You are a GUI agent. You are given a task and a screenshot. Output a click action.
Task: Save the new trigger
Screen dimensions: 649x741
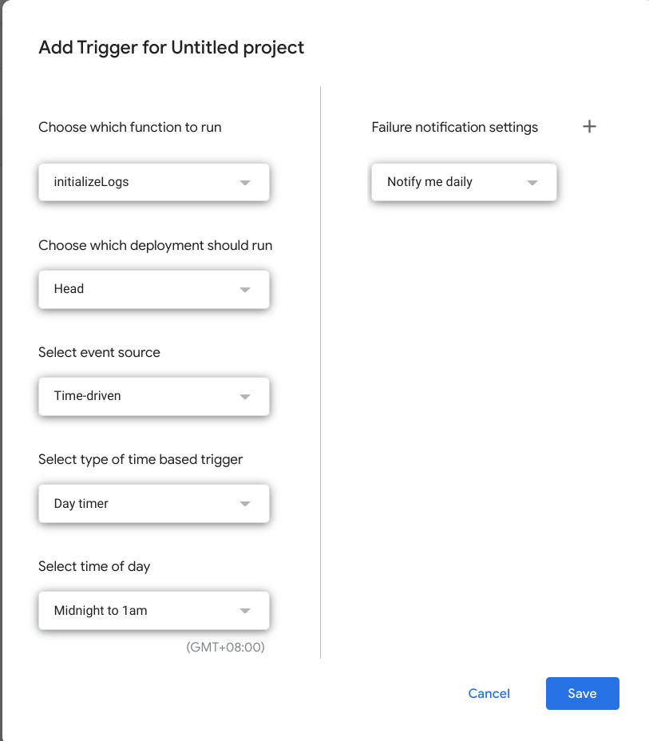583,693
